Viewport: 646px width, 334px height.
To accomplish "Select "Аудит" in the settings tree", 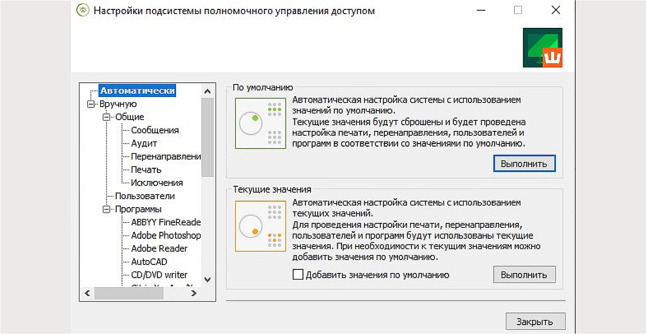I will (x=144, y=143).
